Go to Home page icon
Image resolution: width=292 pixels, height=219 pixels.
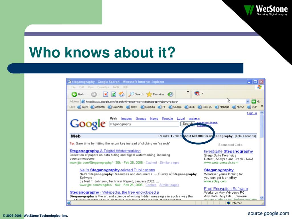121,94
